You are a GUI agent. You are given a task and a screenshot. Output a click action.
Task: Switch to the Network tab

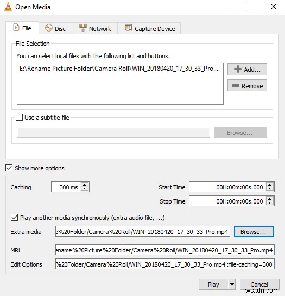tap(95, 28)
